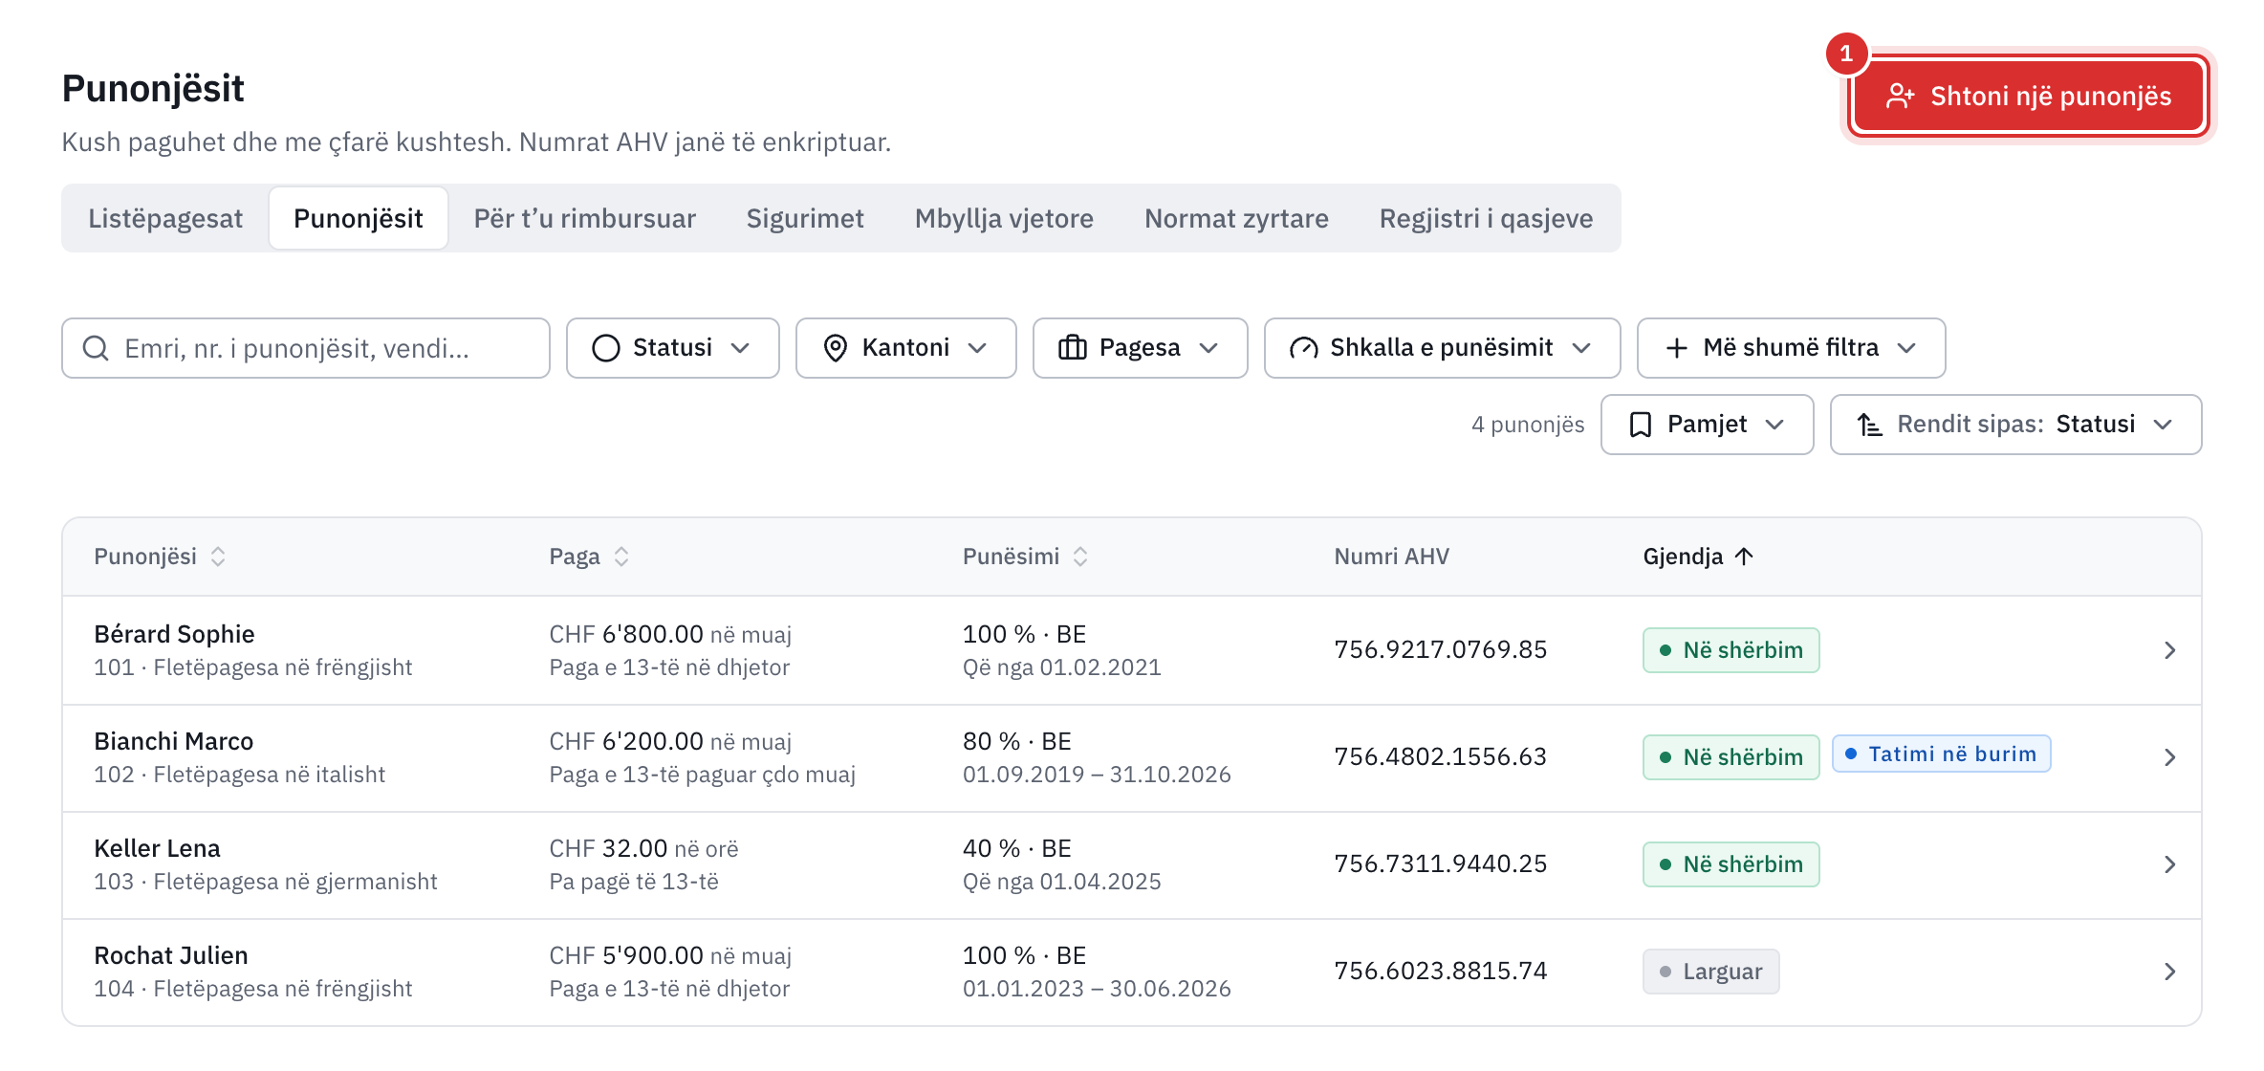The image size is (2264, 1071).
Task: Focus the employee search input field
Action: point(306,348)
